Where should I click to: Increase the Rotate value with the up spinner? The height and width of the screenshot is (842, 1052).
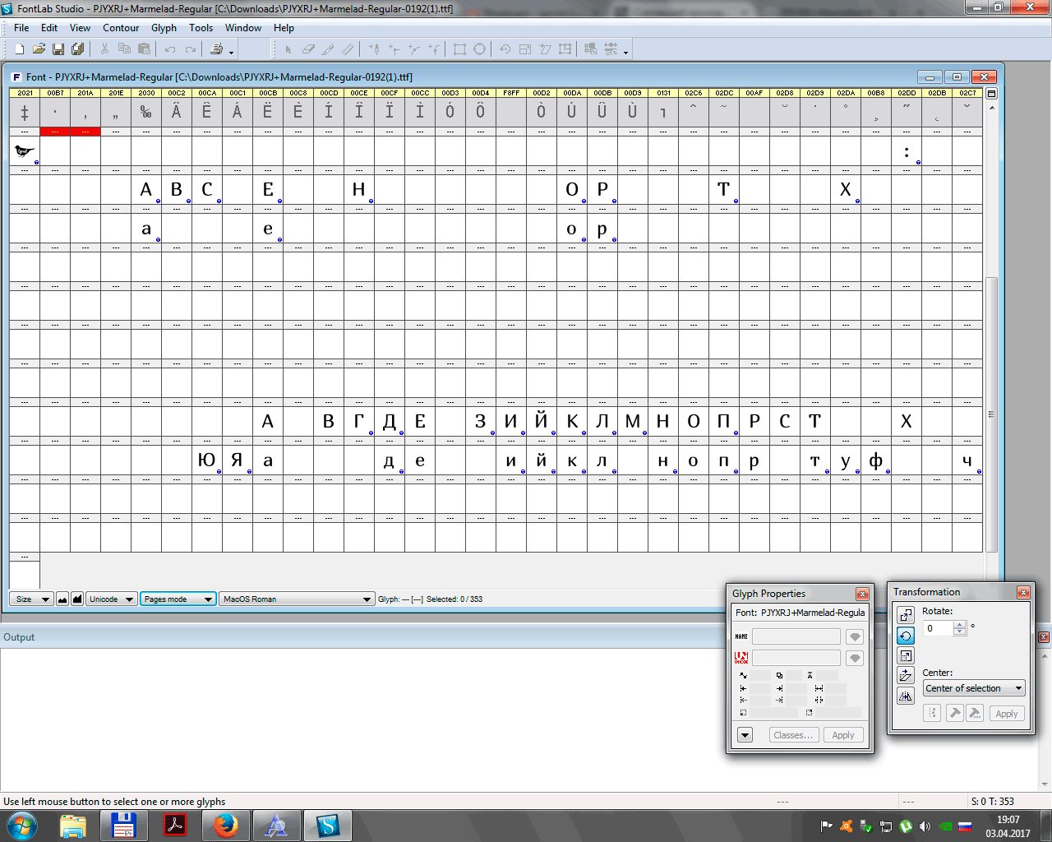[x=960, y=625]
